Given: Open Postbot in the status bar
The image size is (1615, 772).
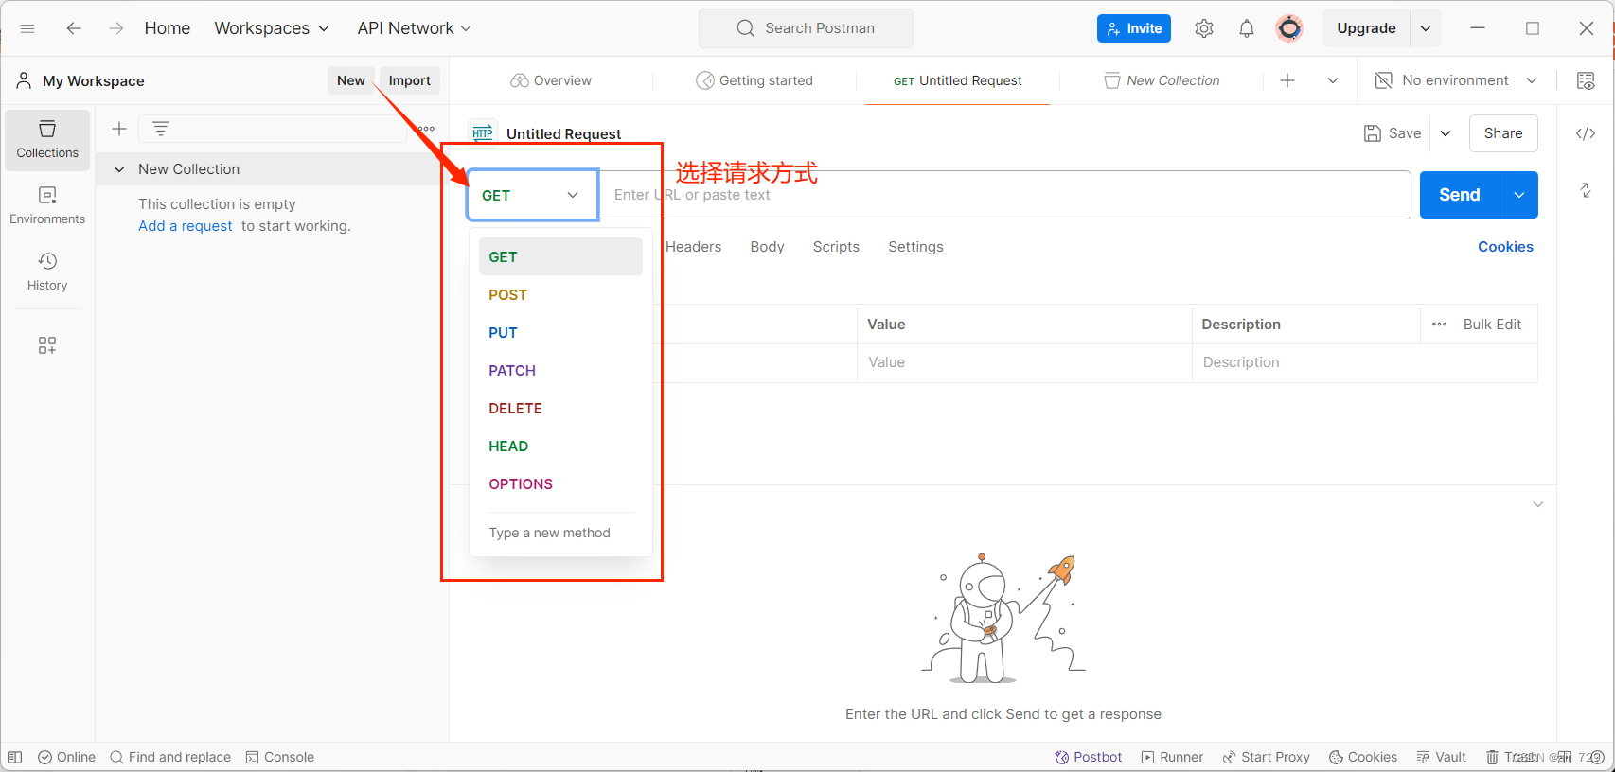Looking at the screenshot, I should point(1089,757).
